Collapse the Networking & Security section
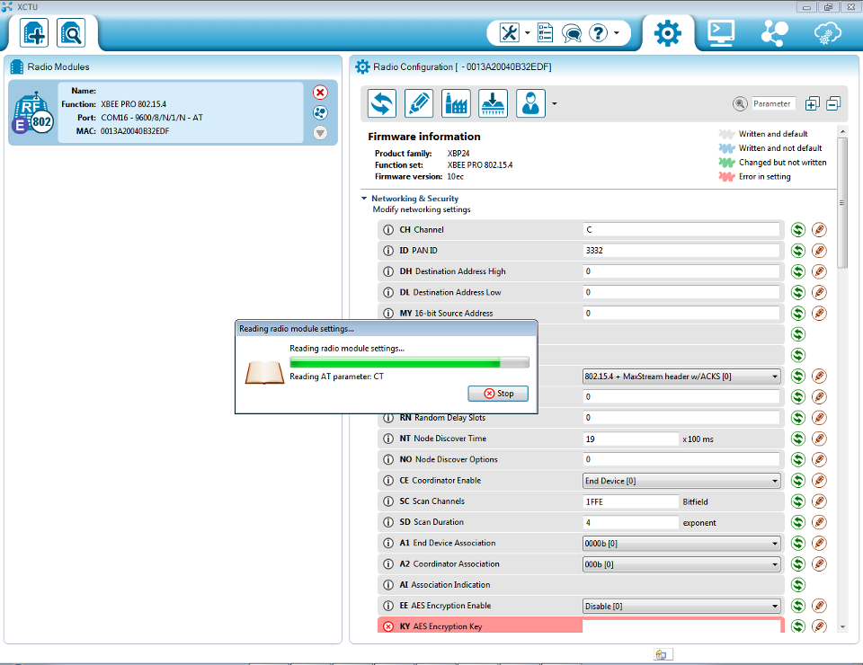Image resolution: width=863 pixels, height=665 pixels. point(364,199)
